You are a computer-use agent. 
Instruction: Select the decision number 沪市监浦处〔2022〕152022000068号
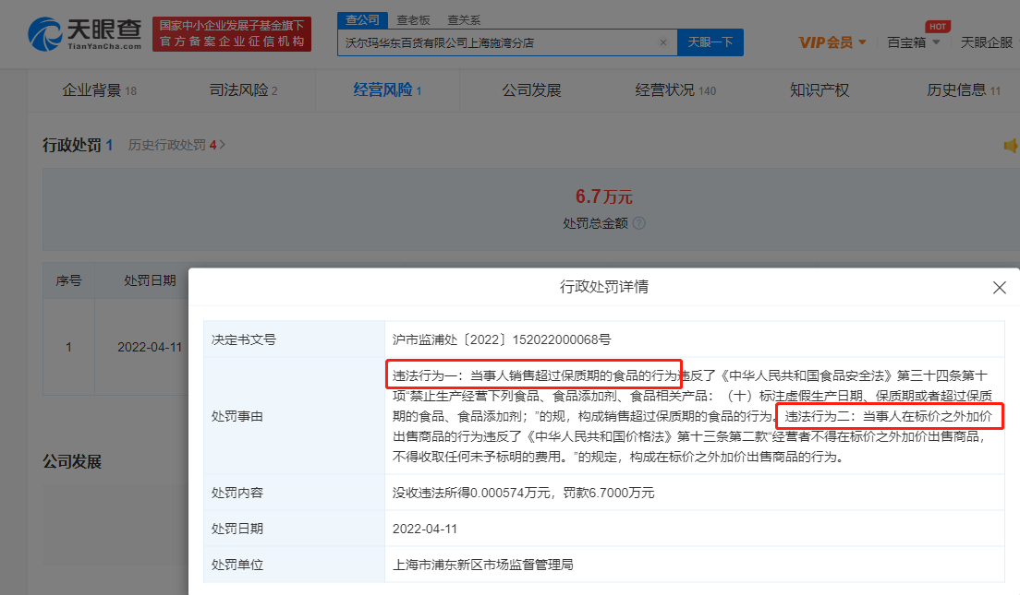[502, 339]
